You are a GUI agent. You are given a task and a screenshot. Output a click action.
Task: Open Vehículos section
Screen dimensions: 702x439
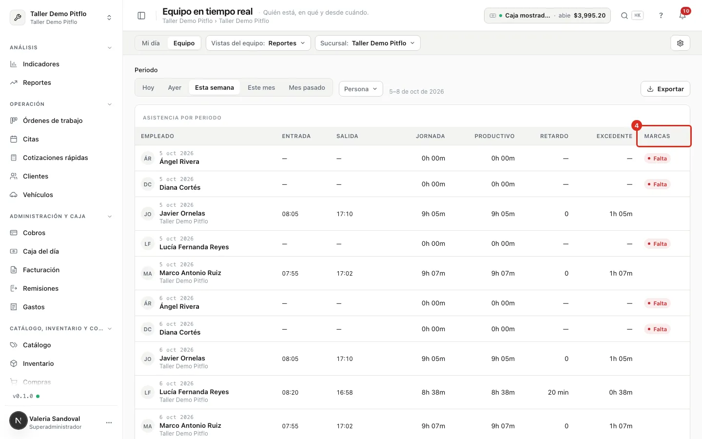click(x=61, y=195)
